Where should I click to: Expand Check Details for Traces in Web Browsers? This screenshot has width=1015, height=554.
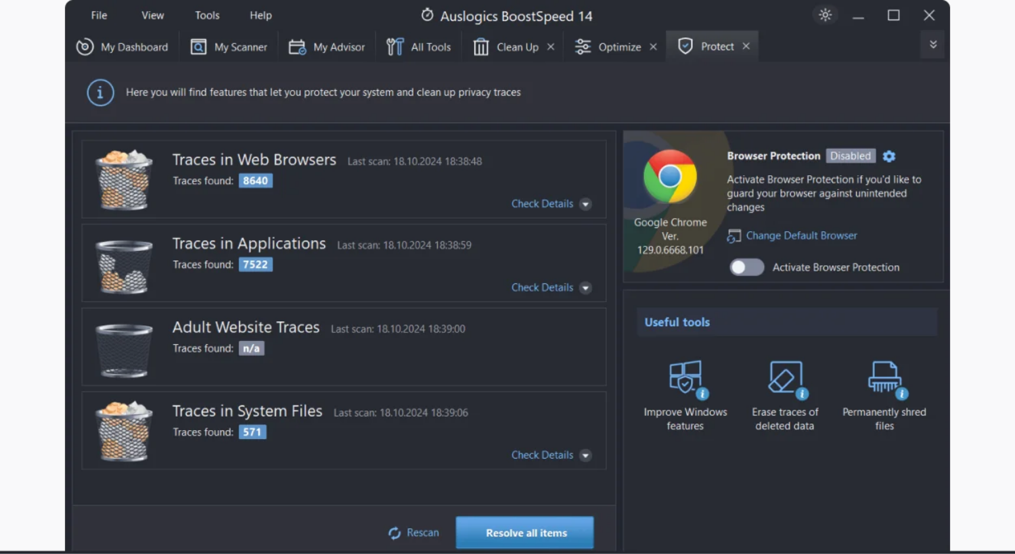(x=585, y=204)
